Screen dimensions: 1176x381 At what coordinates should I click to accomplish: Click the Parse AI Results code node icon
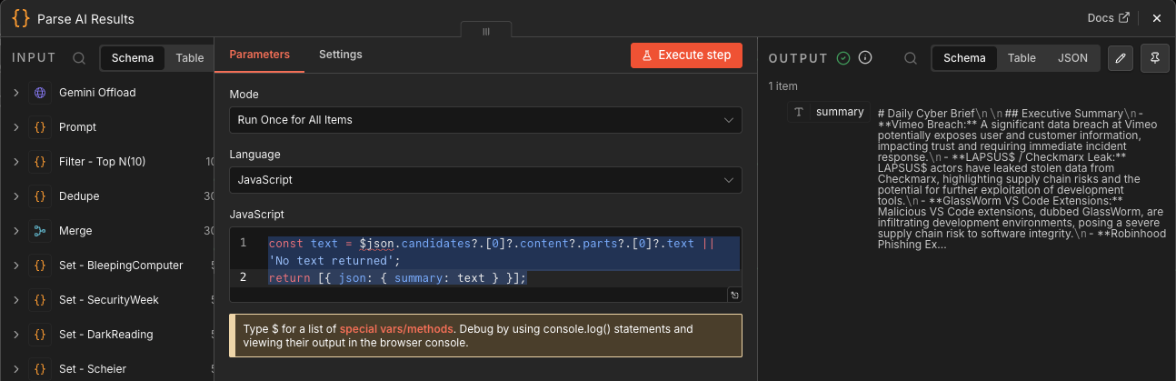[20, 17]
